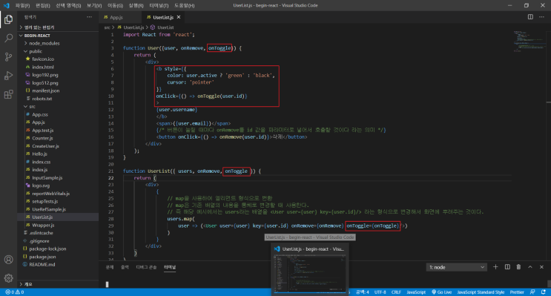This screenshot has width=551, height=296.
Task: Open CreateUser.js in file tree
Action: tap(46, 146)
